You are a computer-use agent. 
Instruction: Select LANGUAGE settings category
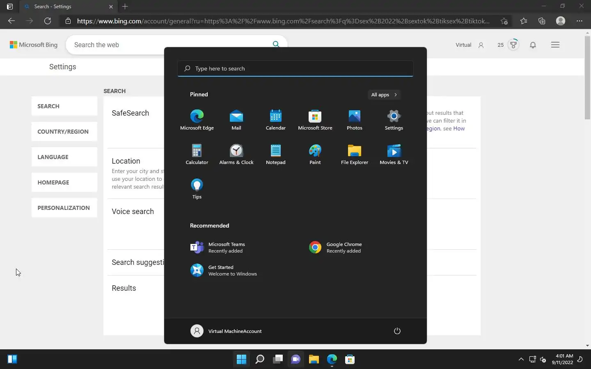click(x=64, y=157)
